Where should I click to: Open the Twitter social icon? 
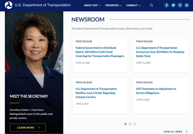click(x=173, y=5)
